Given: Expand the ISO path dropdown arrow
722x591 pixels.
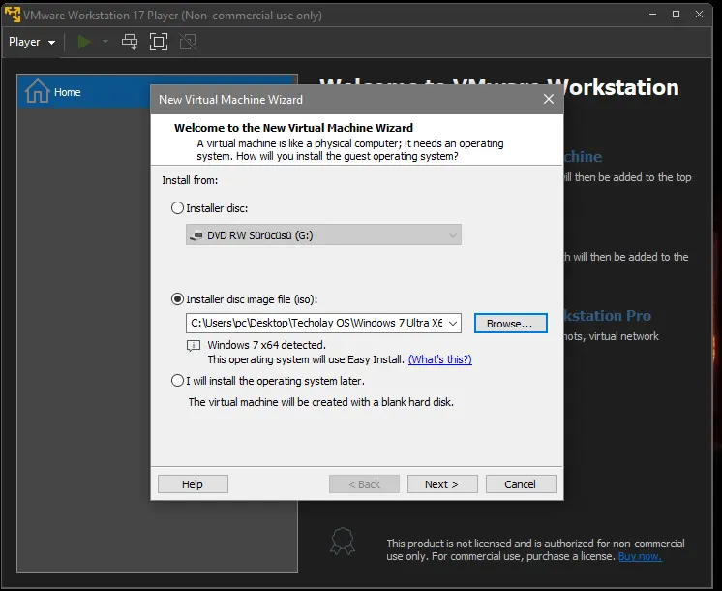Looking at the screenshot, I should click(x=453, y=324).
